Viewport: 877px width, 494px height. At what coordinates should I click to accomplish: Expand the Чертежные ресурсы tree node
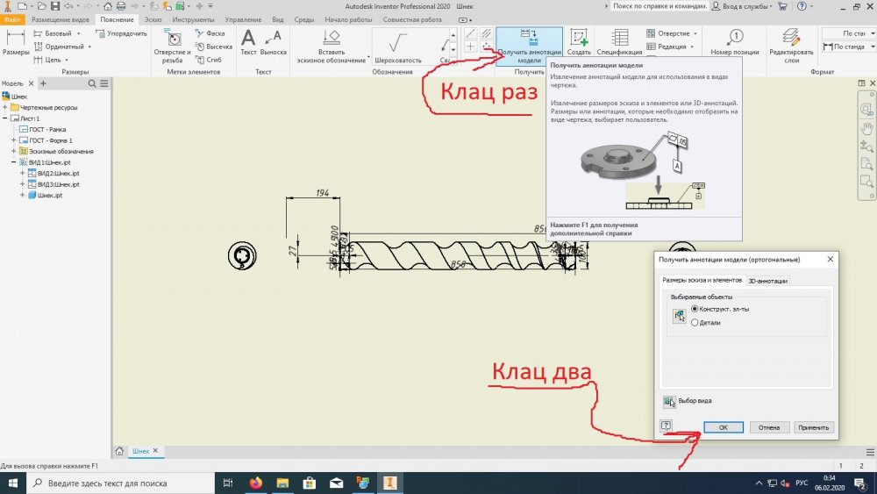point(5,107)
